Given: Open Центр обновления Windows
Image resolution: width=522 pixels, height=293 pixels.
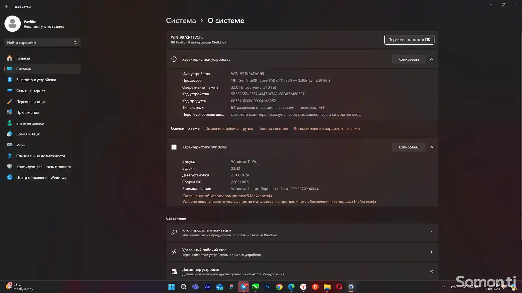Looking at the screenshot, I should coord(42,177).
